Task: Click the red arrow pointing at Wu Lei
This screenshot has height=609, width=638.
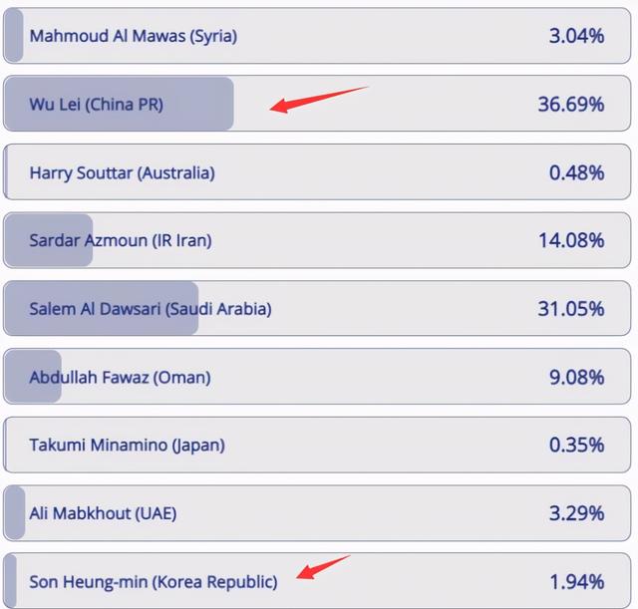Action: (318, 99)
